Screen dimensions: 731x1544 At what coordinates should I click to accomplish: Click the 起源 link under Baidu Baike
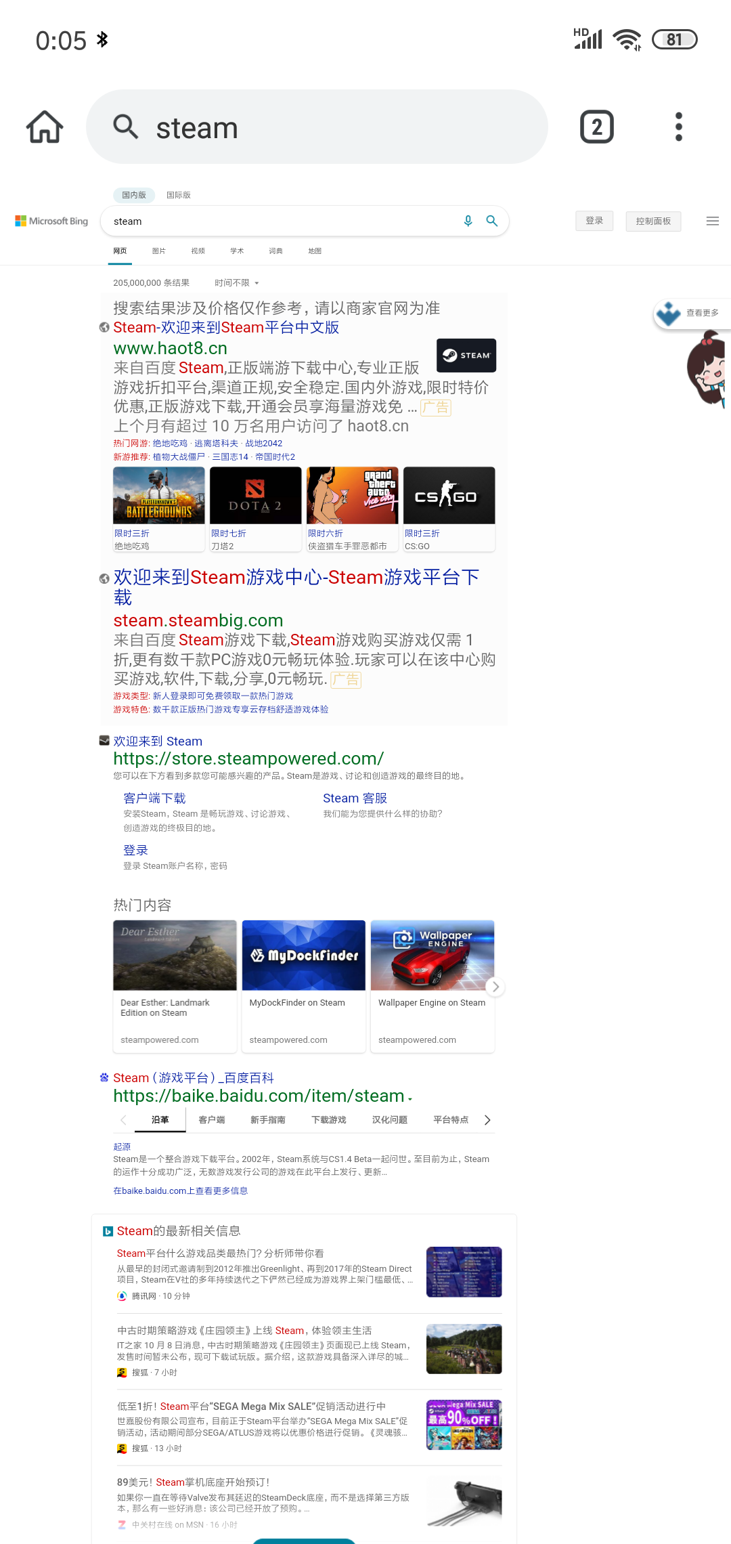pos(122,1147)
